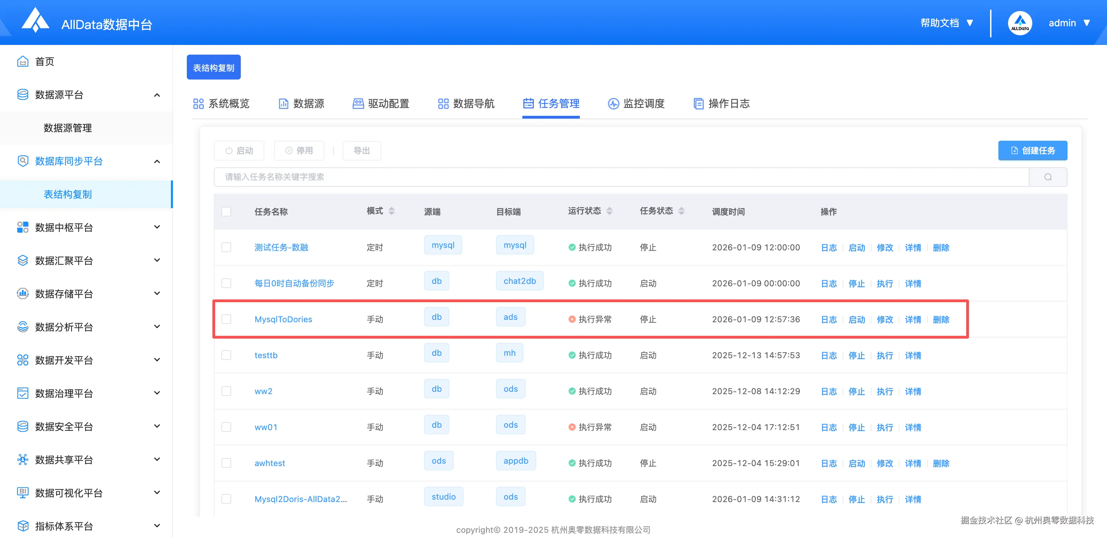This screenshot has height=538, width=1107.
Task: Click the 数据安全平台 sidebar icon
Action: [23, 426]
